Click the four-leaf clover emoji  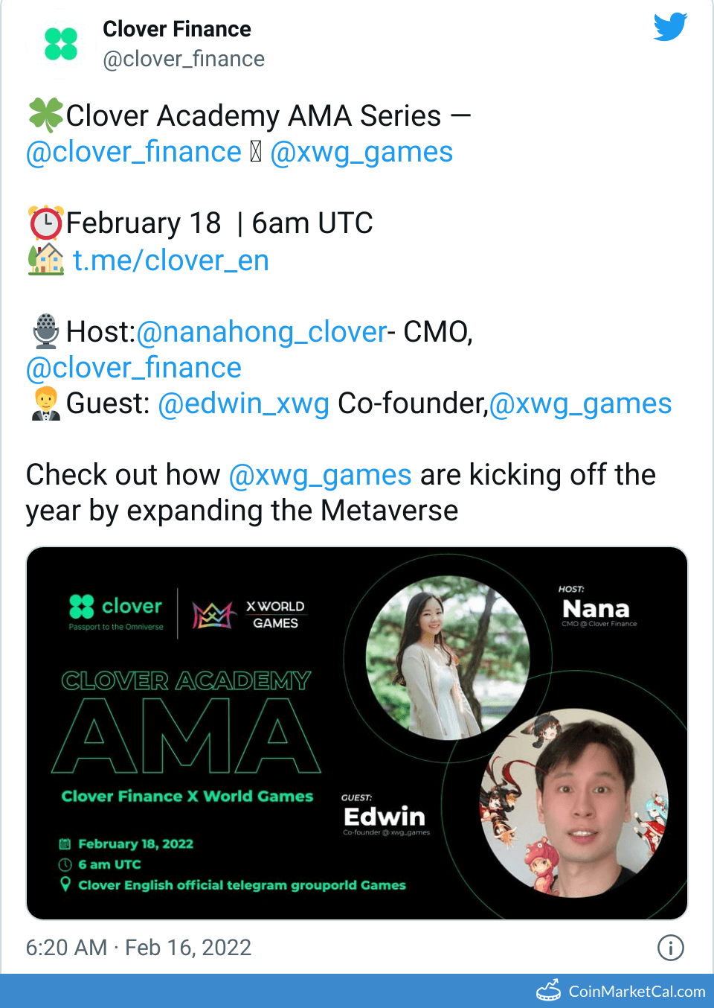(45, 115)
